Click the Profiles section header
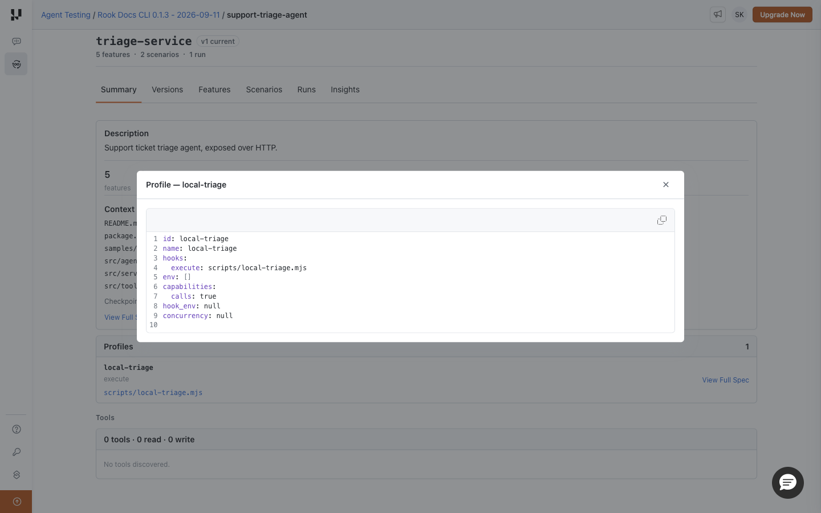The width and height of the screenshot is (821, 513). [426, 347]
